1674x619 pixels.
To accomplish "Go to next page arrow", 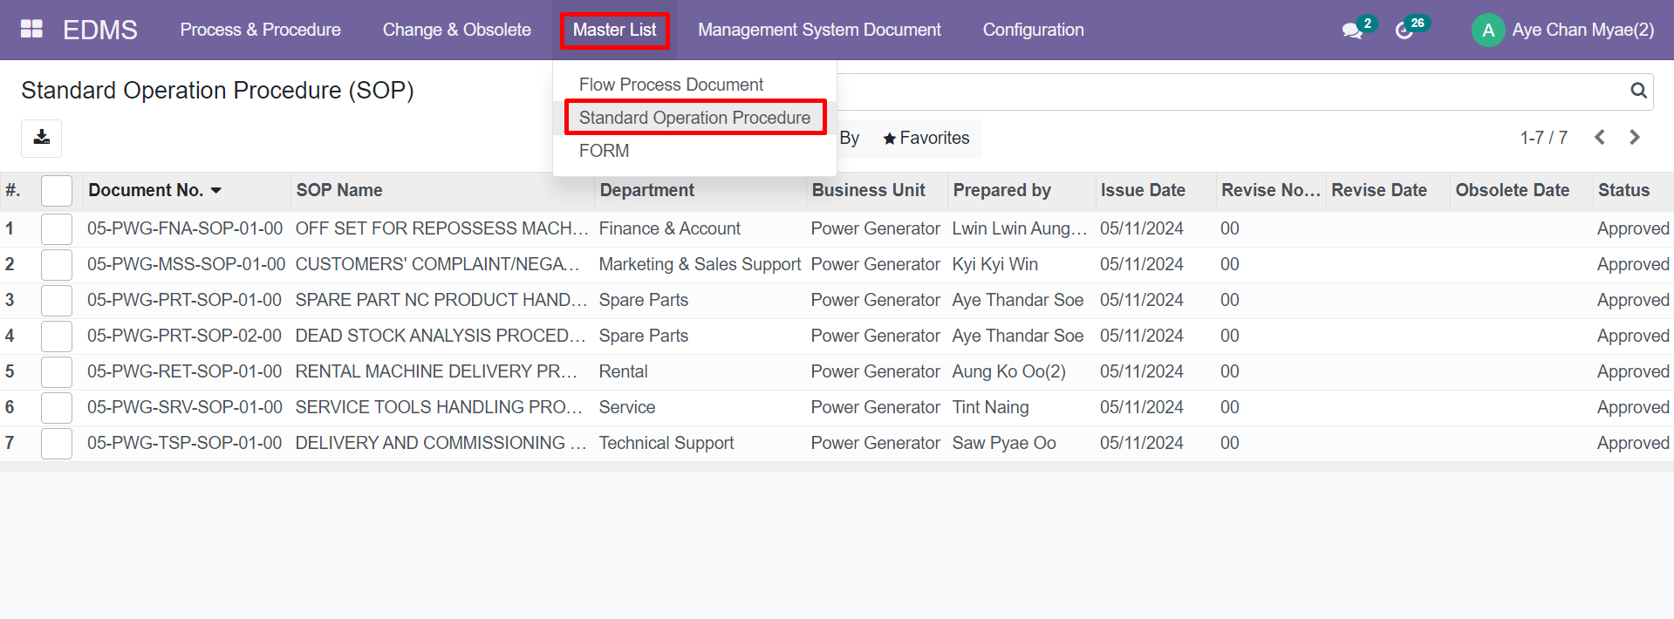I will [1635, 137].
